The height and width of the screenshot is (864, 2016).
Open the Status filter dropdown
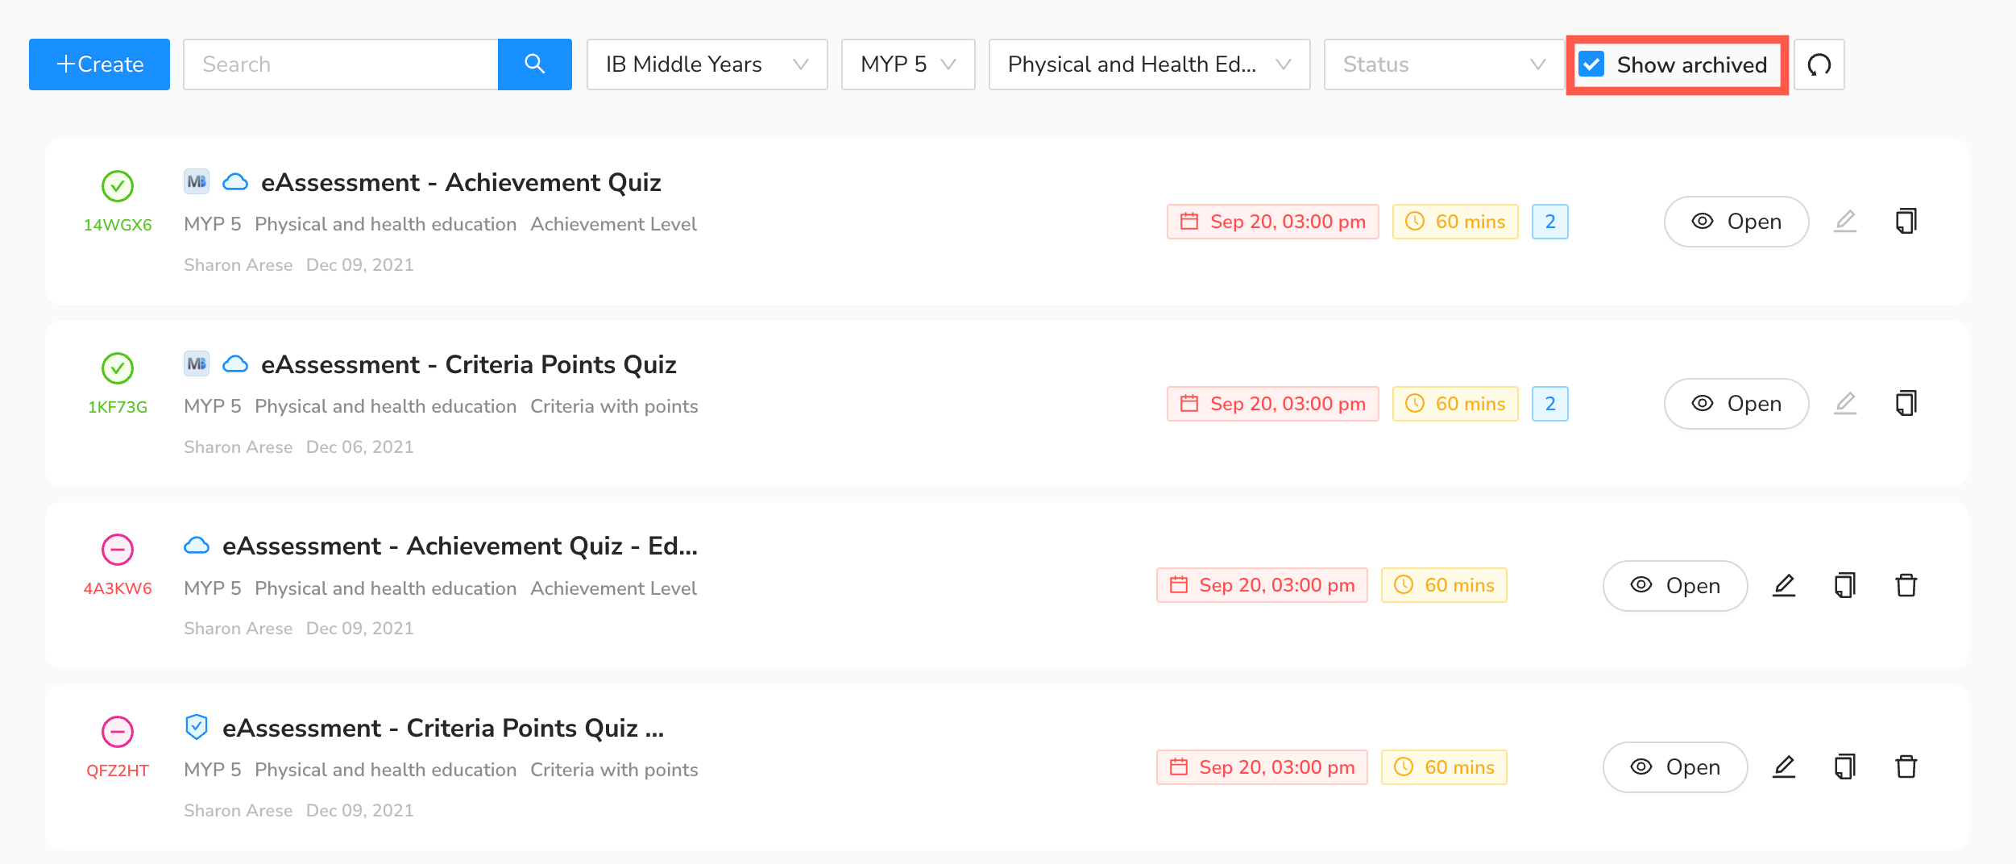1443,64
